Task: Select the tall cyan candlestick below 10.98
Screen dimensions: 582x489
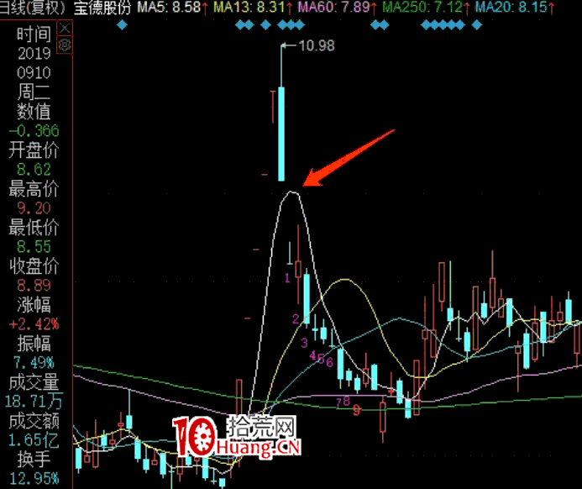Action: click(x=281, y=134)
